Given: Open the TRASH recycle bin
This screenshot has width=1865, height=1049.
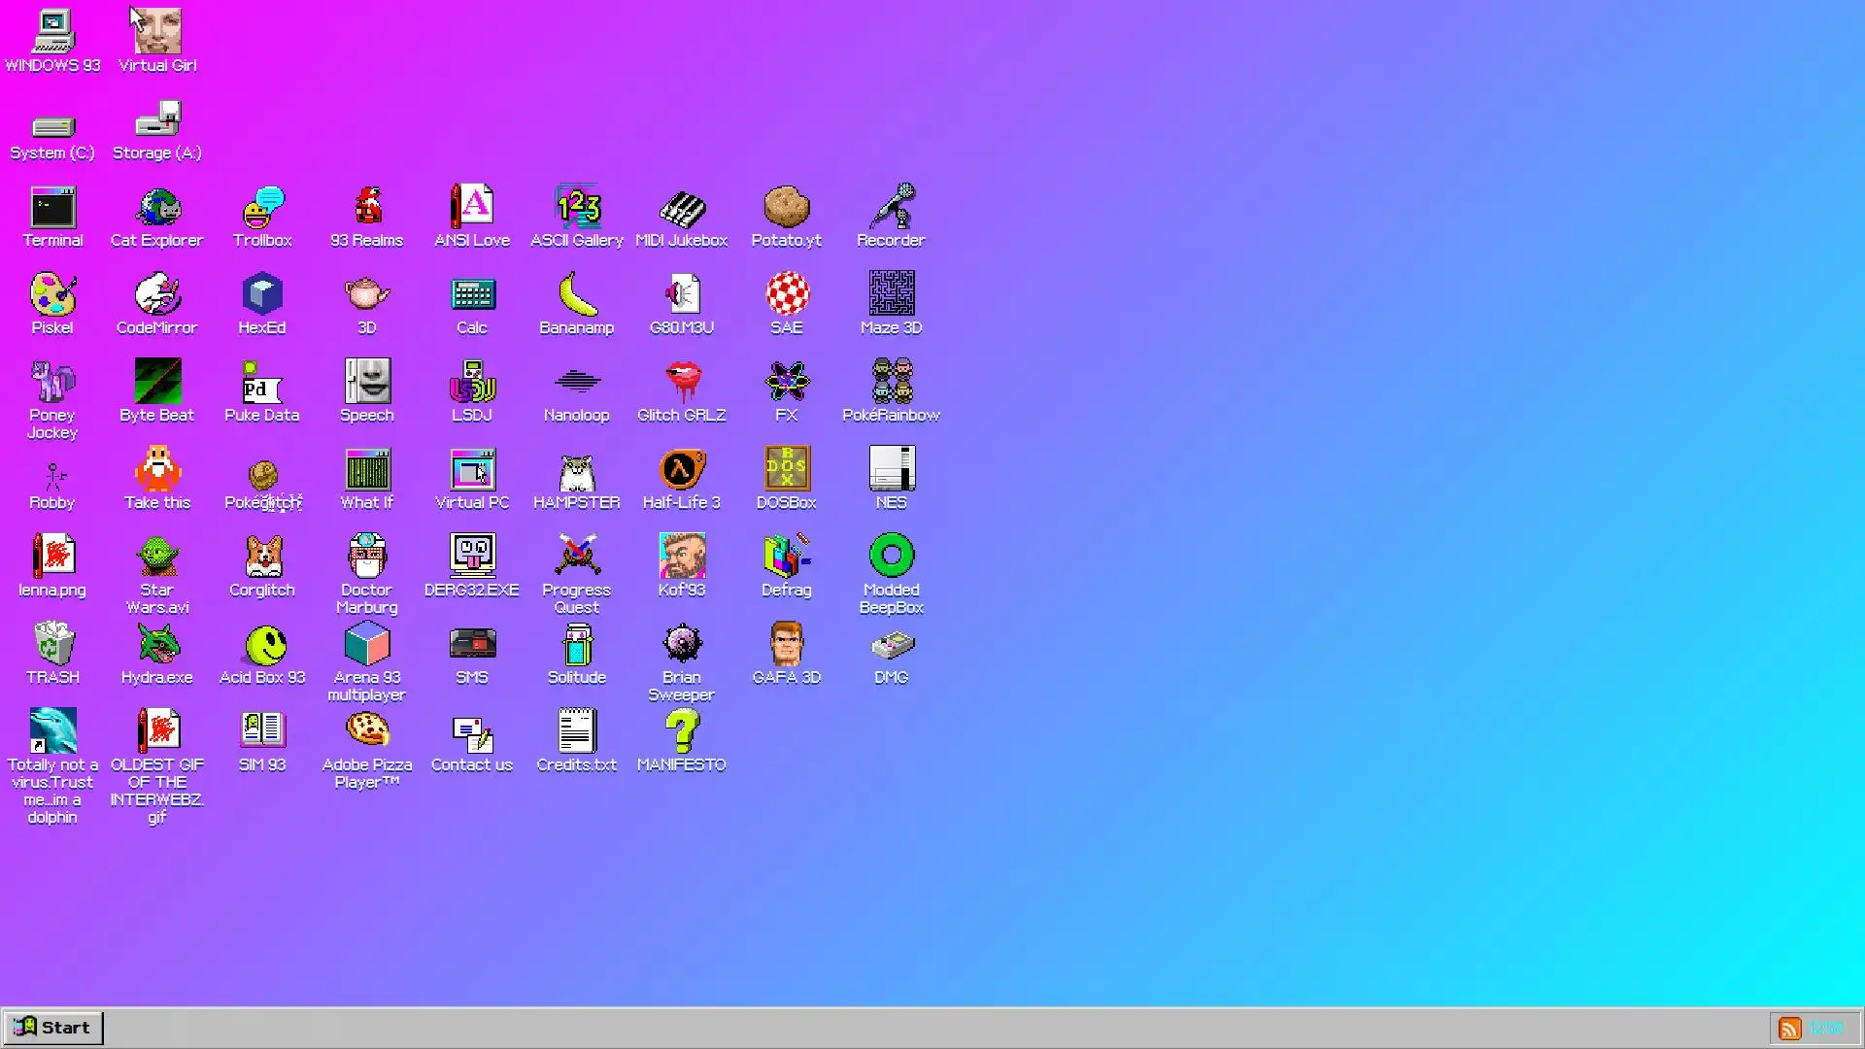Looking at the screenshot, I should [x=52, y=645].
